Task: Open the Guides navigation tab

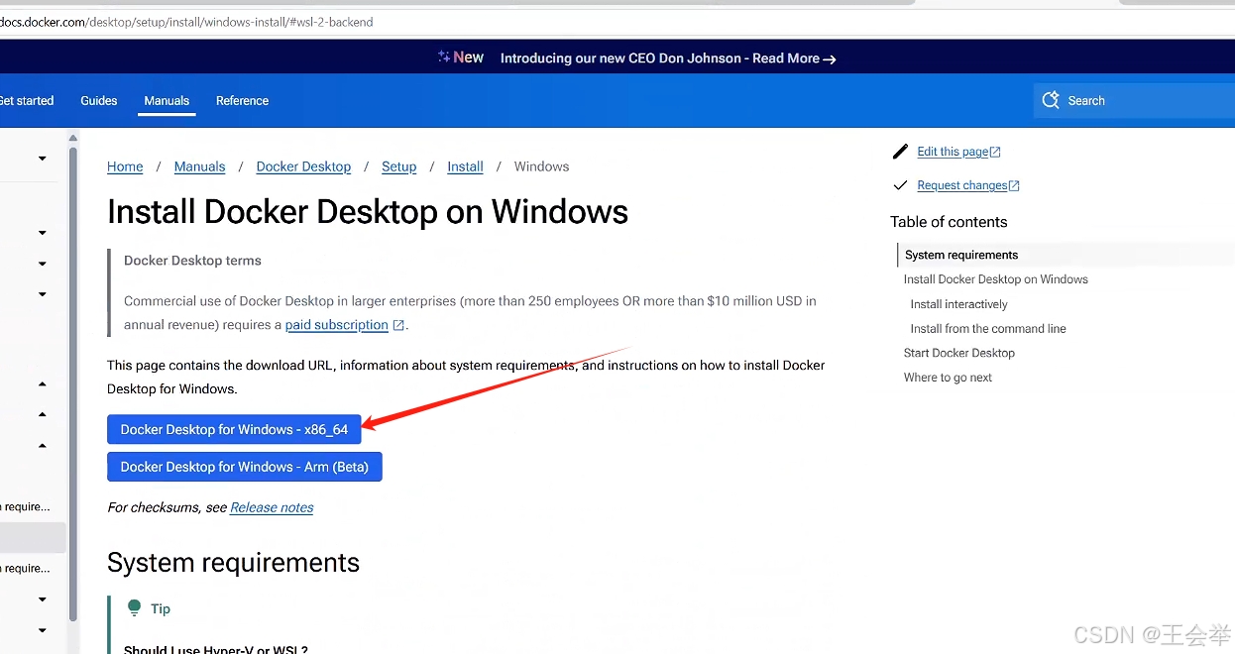Action: pos(99,101)
